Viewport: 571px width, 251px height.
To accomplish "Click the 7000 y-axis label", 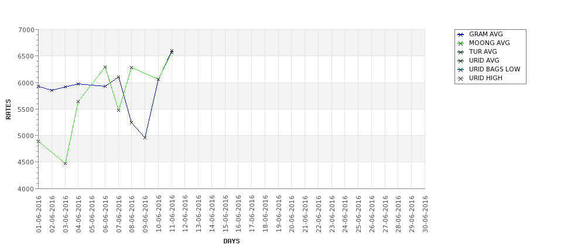I will [26, 30].
